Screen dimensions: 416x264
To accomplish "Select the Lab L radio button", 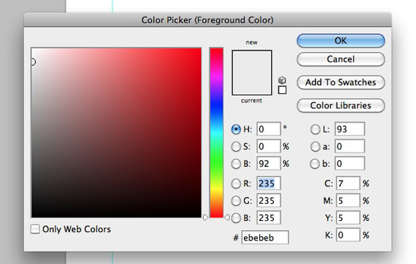I will pos(315,130).
